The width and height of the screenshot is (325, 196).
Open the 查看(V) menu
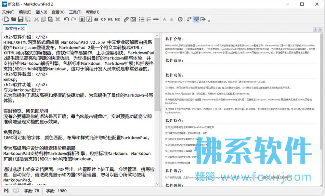[58, 12]
